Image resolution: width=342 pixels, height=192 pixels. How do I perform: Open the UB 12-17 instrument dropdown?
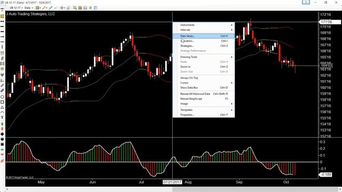click(15, 8)
